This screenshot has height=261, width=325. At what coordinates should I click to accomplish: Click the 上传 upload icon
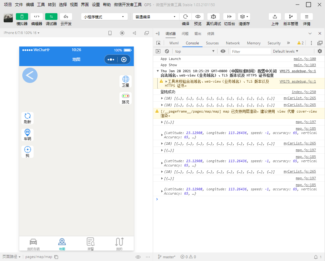coord(275,17)
